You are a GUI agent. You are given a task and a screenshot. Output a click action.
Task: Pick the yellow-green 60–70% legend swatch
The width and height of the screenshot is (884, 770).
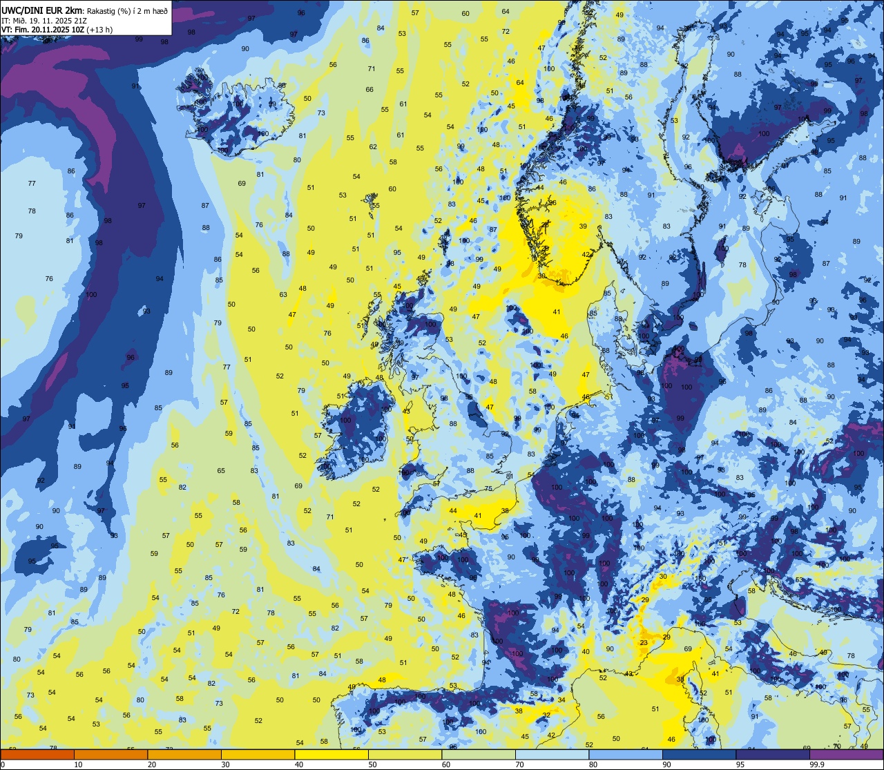pyautogui.click(x=479, y=754)
